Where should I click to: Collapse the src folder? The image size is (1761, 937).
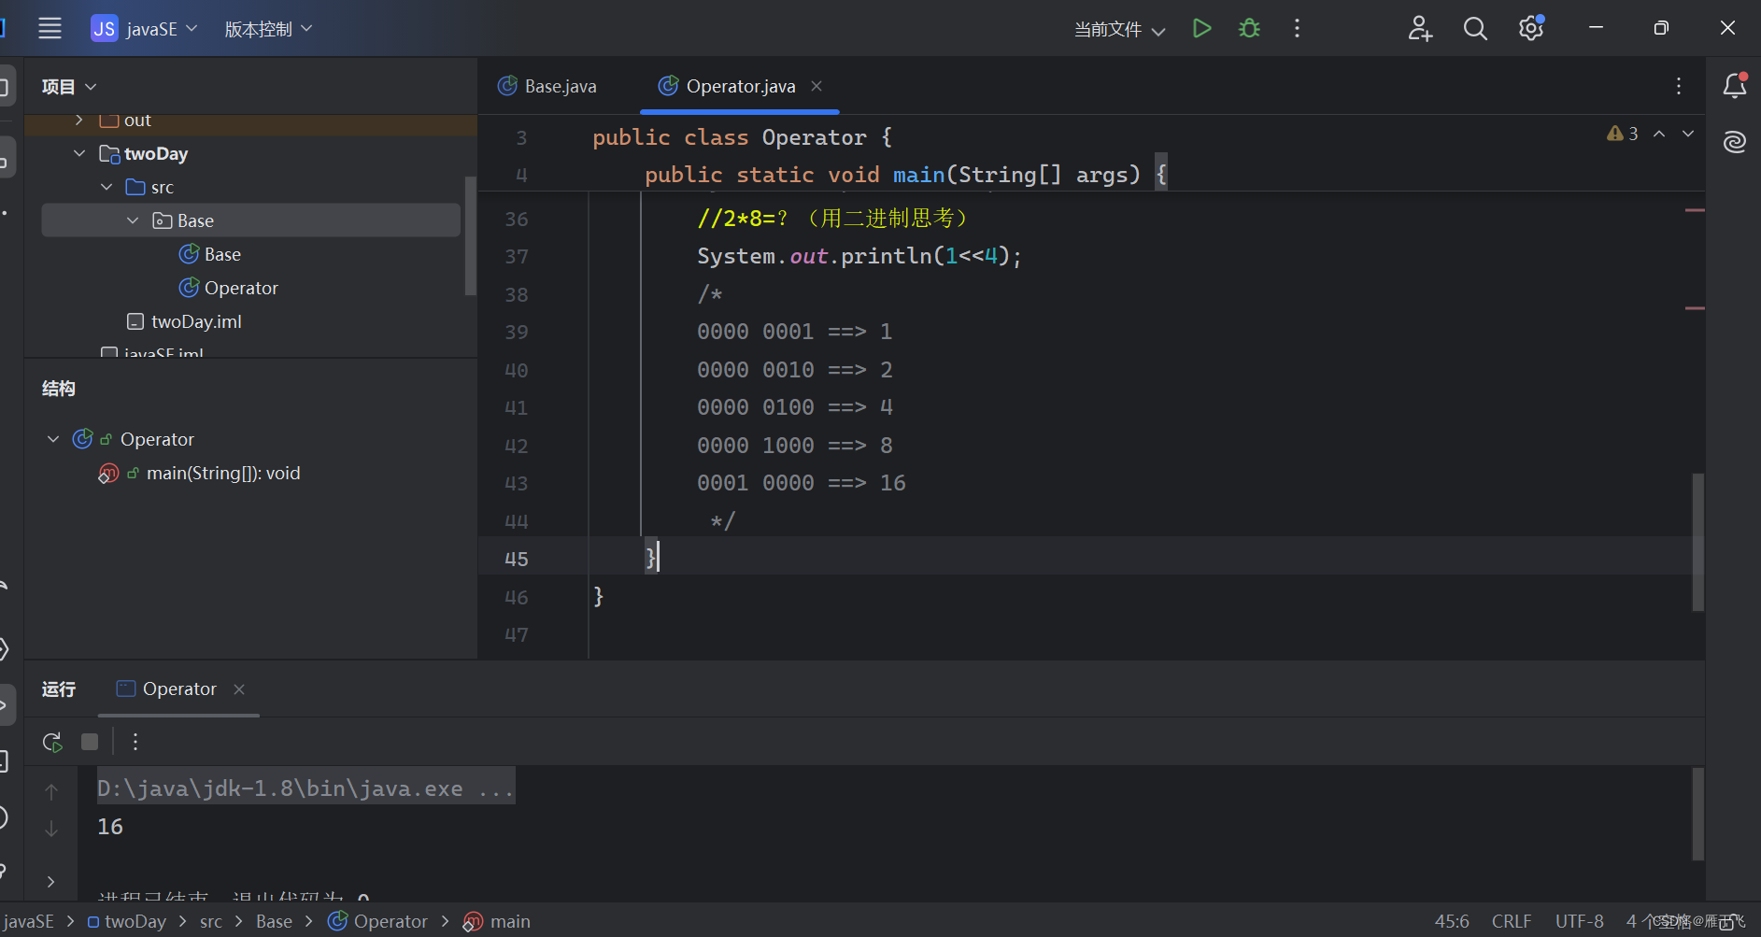tap(107, 187)
